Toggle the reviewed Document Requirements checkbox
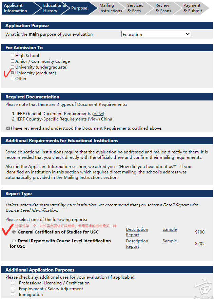The width and height of the screenshot is (214, 299). pos(8,128)
